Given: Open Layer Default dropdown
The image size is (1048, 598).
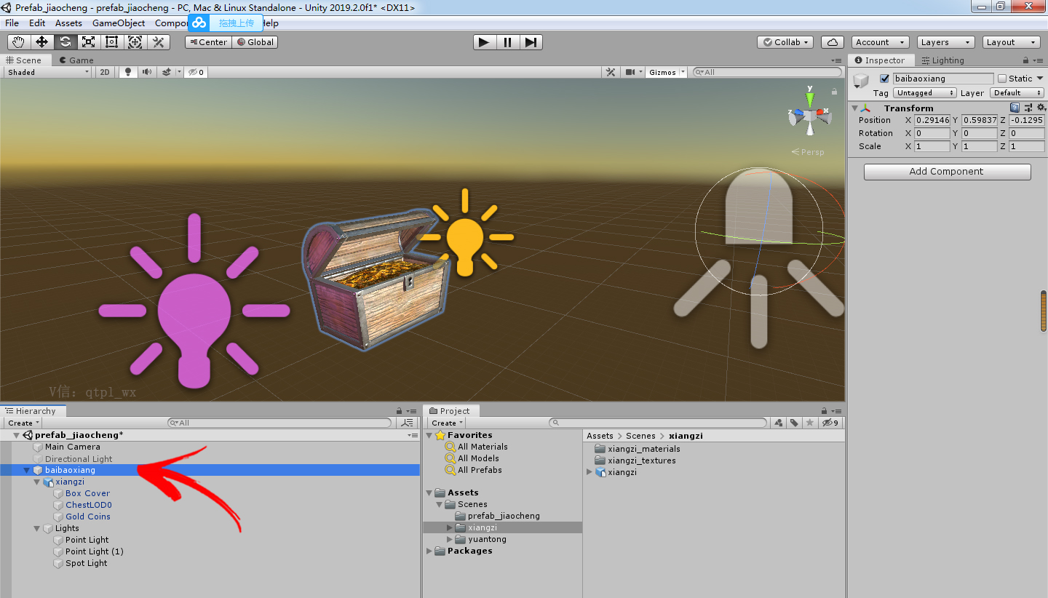Looking at the screenshot, I should (1017, 93).
